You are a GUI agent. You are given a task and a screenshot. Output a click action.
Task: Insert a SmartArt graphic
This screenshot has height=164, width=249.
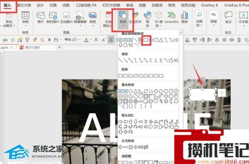tap(171, 17)
